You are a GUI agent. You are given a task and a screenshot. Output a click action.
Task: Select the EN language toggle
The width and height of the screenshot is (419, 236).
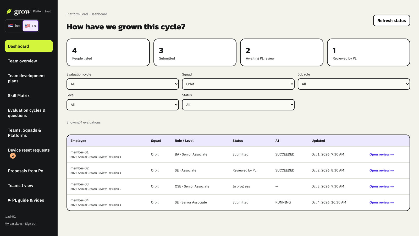[31, 26]
